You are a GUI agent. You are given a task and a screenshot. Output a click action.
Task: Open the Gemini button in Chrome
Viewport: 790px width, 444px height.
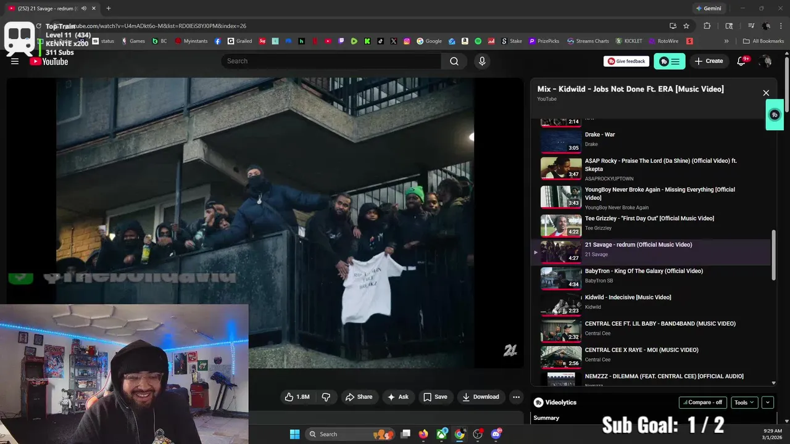(x=709, y=9)
